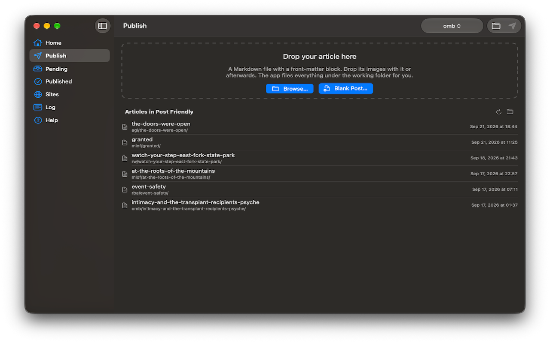The height and width of the screenshot is (343, 550).
Task: Click the toolbar send paper plane icon
Action: click(x=512, y=26)
